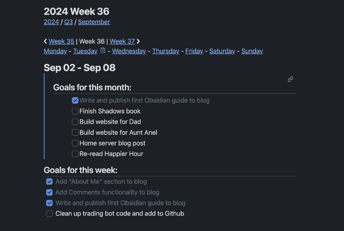This screenshot has width=344, height=231.
Task: Check "Build website for Aunt Anel"
Action: 75,132
